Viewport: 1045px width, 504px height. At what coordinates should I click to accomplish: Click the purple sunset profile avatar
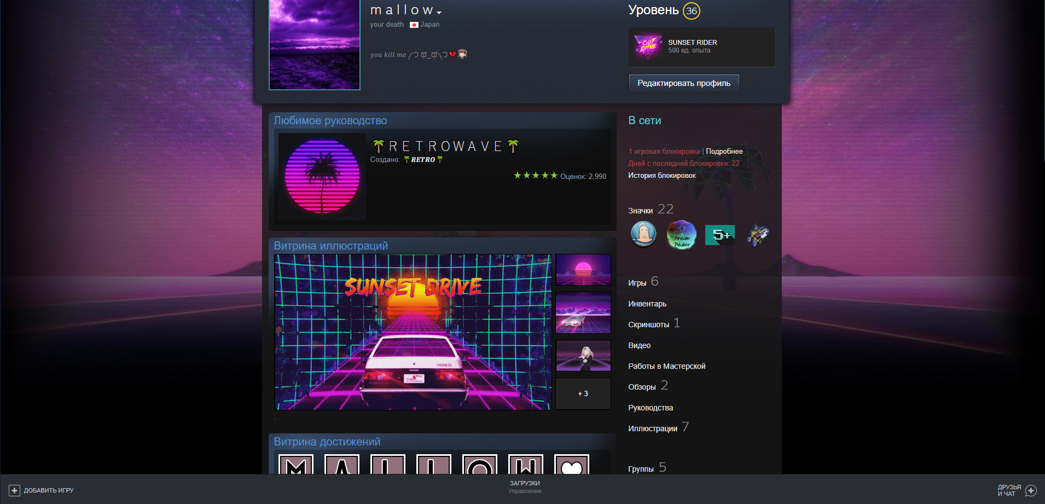pyautogui.click(x=315, y=44)
